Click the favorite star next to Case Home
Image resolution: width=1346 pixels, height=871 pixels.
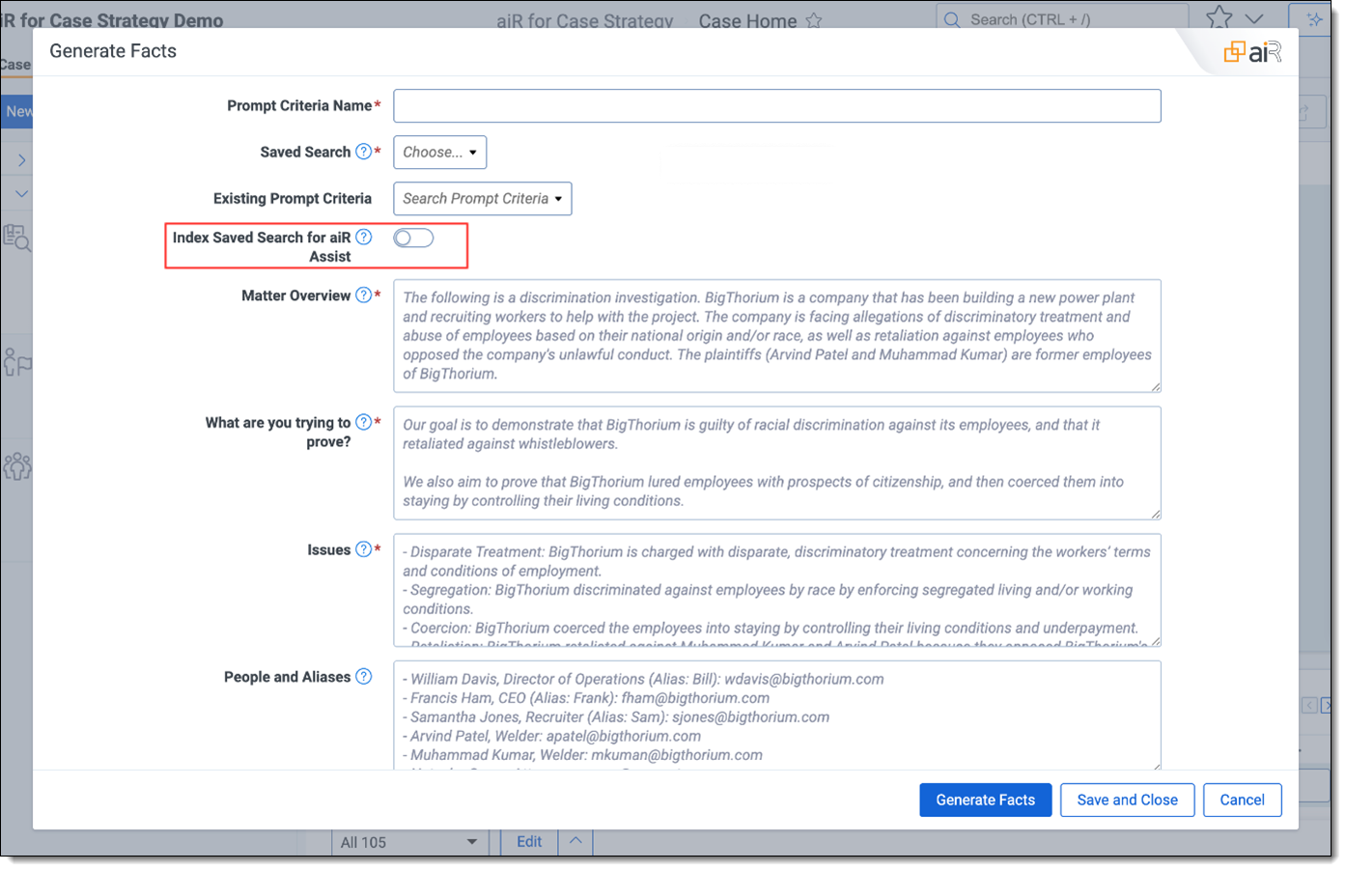[x=814, y=20]
